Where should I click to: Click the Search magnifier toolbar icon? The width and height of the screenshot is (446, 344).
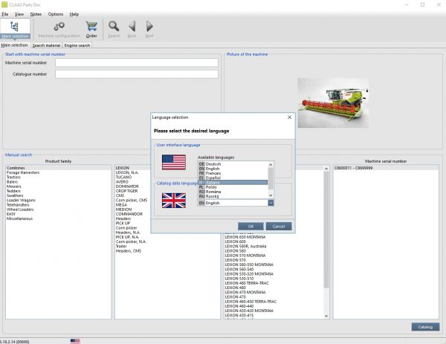pyautogui.click(x=114, y=26)
